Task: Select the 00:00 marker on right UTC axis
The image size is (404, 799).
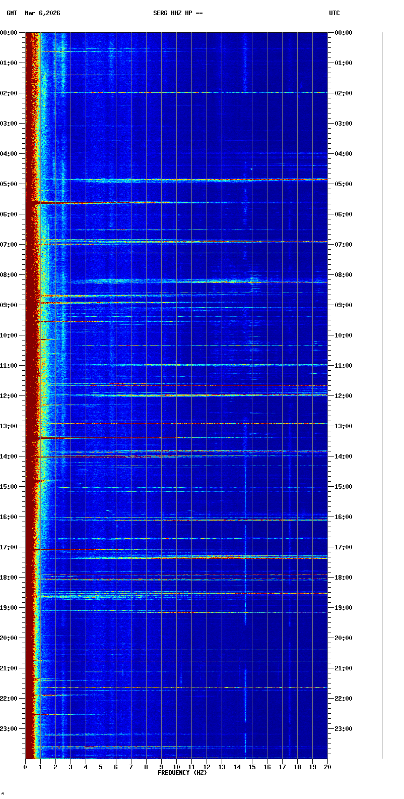Action: pos(344,33)
